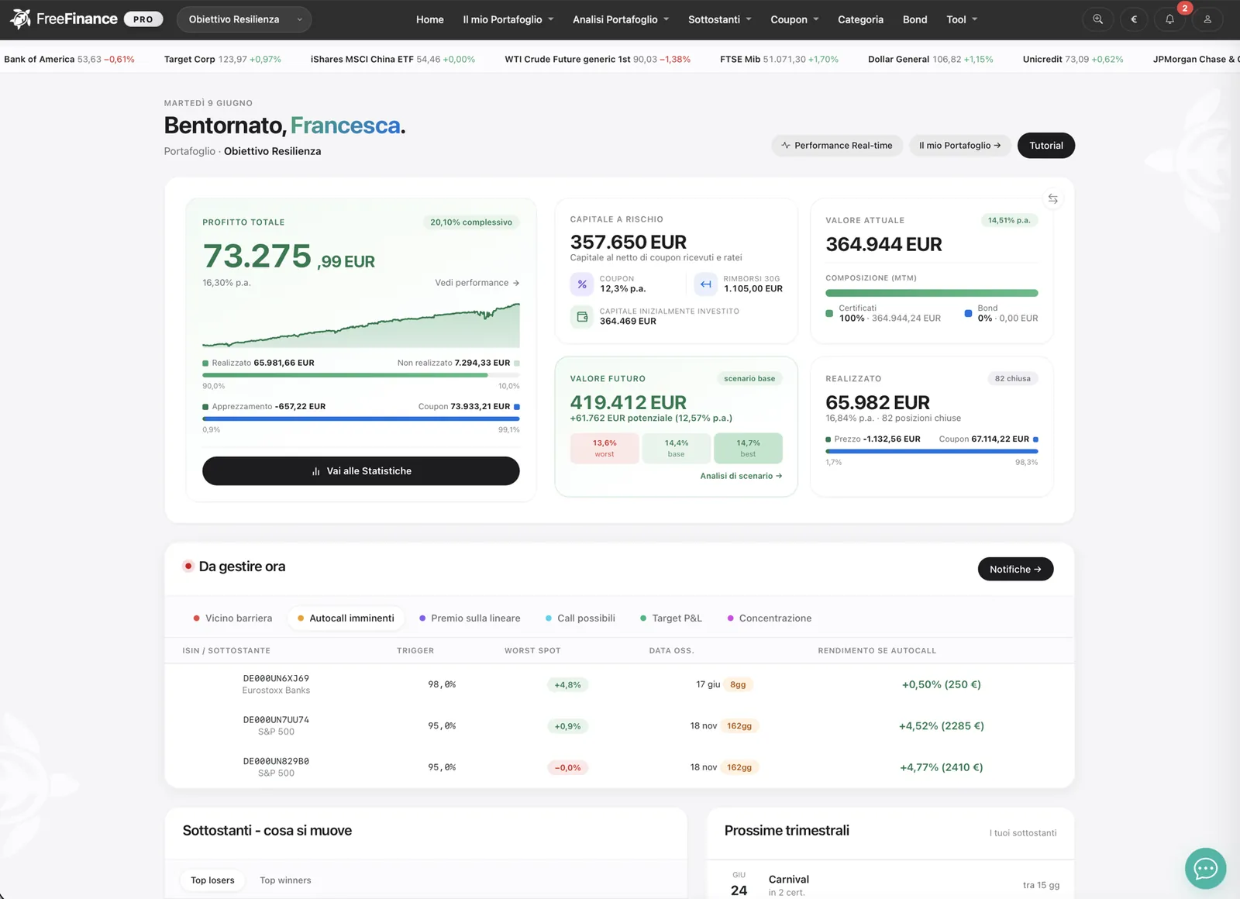Click the Target Corp ticker item
The width and height of the screenshot is (1240, 899).
[x=222, y=59]
